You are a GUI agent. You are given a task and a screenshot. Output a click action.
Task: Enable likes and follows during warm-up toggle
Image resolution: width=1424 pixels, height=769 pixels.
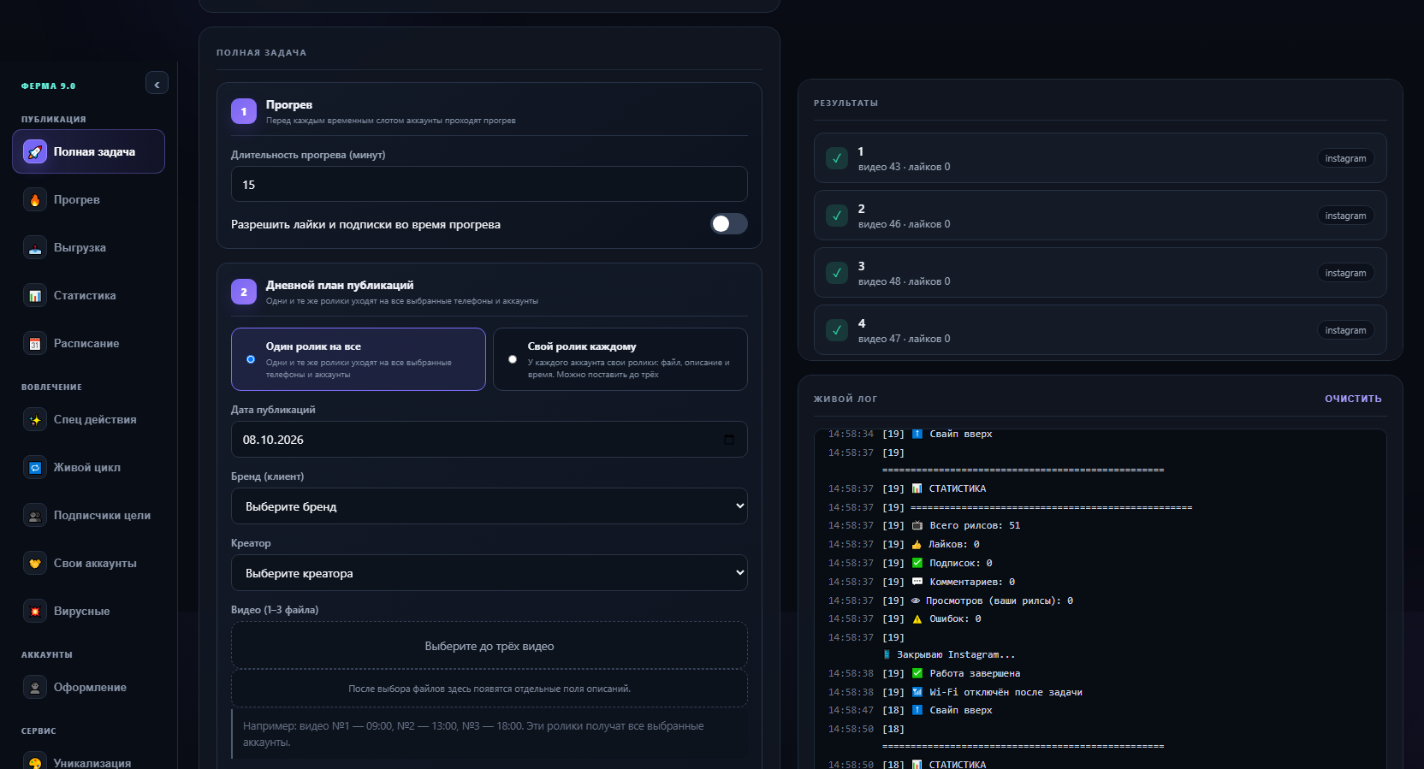point(729,224)
